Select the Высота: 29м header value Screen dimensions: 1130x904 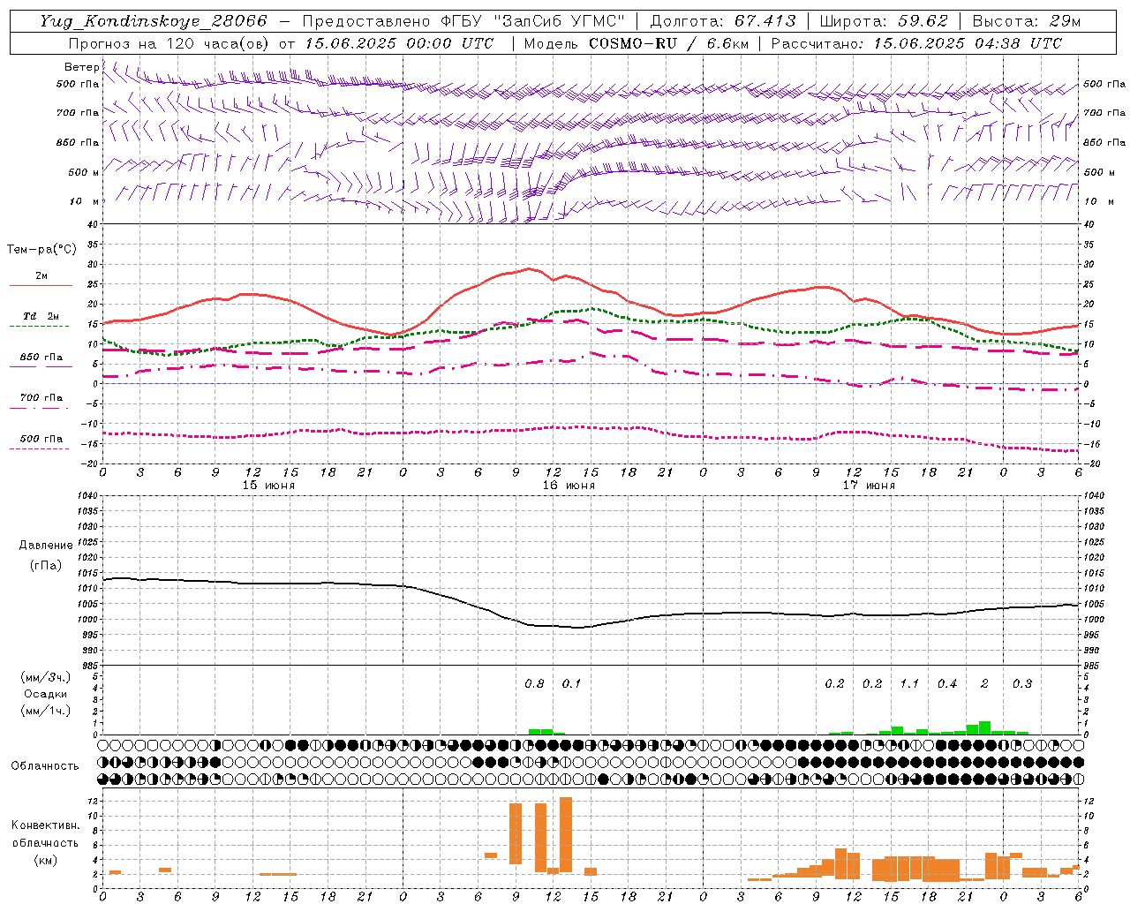click(1026, 21)
